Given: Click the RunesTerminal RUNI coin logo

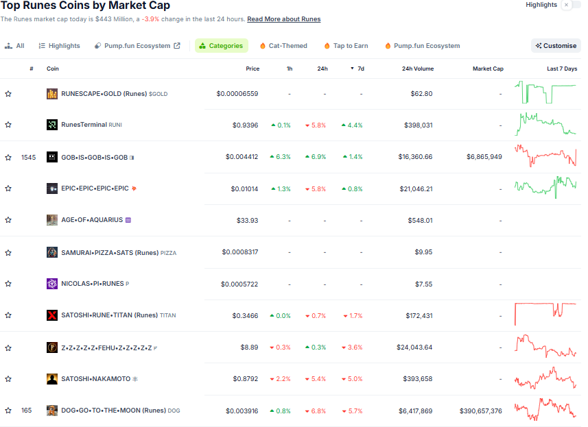Looking at the screenshot, I should [52, 125].
